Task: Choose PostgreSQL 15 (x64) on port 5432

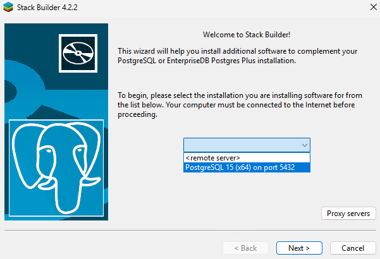Action: tap(247, 167)
